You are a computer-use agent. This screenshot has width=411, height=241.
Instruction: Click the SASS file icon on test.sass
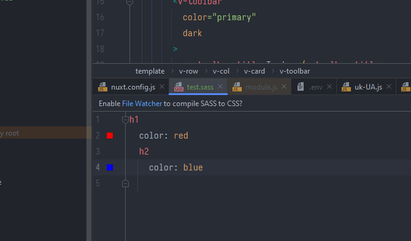pyautogui.click(x=179, y=87)
